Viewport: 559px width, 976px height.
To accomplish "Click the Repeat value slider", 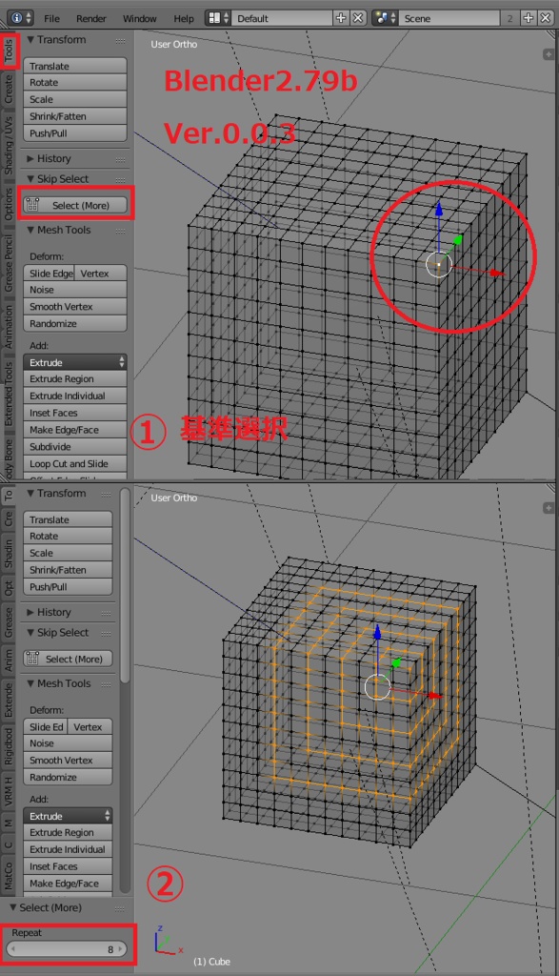I will click(67, 949).
